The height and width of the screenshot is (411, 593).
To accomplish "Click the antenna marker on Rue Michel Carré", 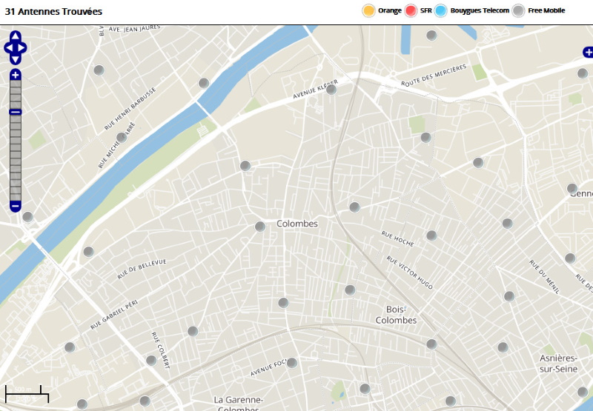I will tap(122, 138).
